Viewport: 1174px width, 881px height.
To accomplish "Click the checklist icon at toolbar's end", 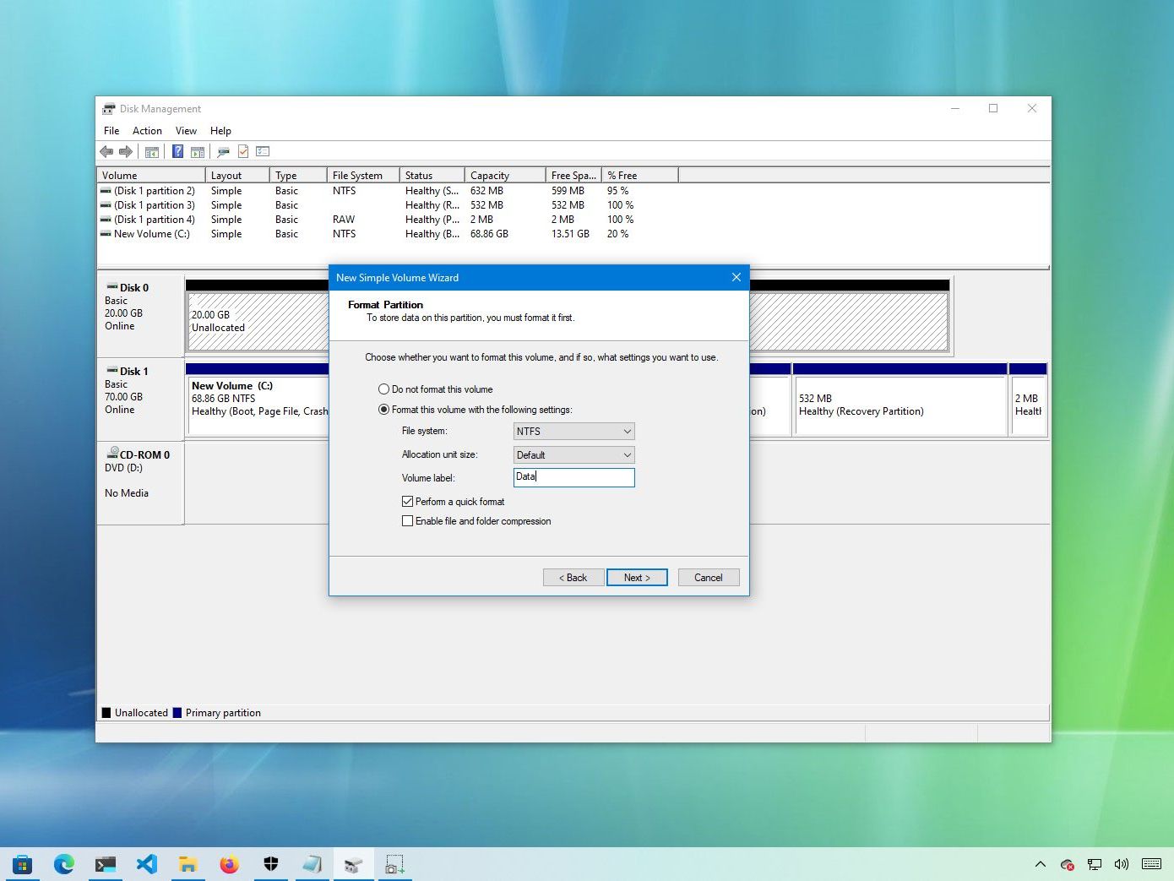I will pyautogui.click(x=263, y=152).
